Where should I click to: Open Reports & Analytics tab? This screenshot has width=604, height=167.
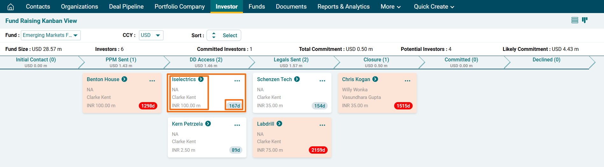tap(343, 7)
